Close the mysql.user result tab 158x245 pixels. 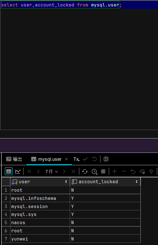pos(66,159)
